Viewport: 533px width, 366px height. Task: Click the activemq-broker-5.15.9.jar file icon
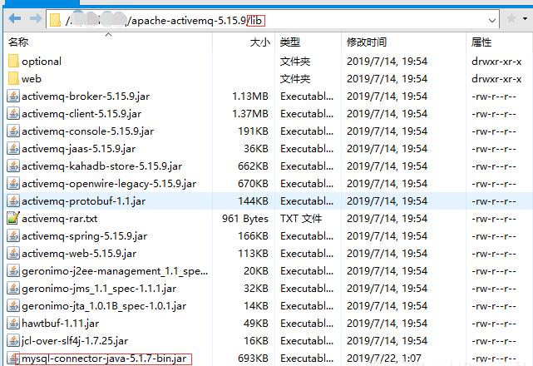pos(13,96)
